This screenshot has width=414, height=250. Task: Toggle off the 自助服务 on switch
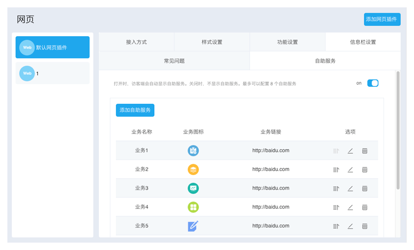click(x=373, y=83)
